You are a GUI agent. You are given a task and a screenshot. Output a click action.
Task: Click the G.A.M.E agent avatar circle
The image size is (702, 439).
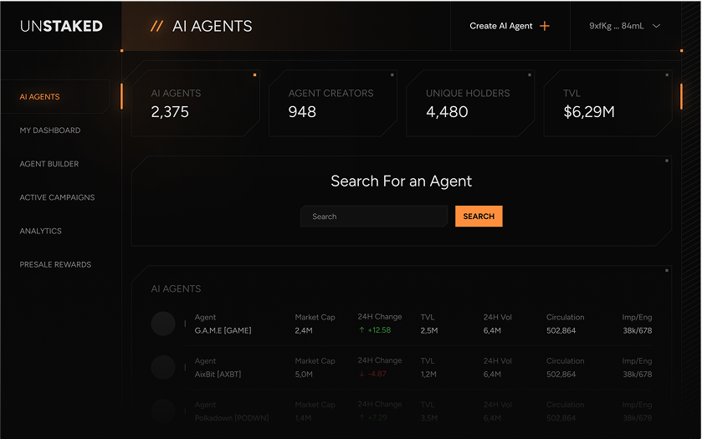click(163, 324)
